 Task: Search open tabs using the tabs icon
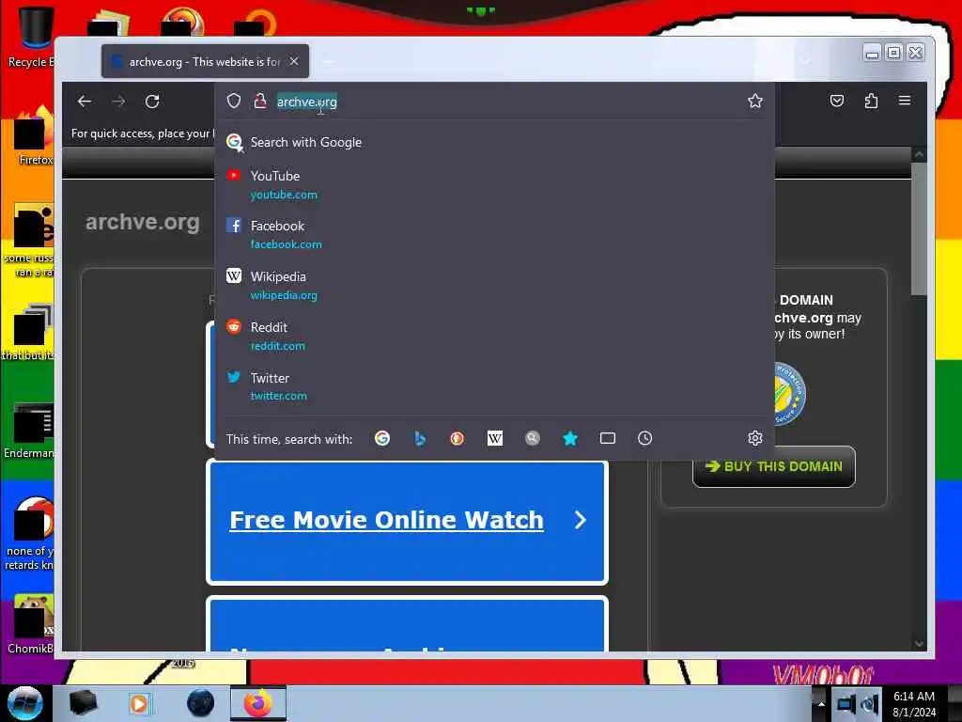click(608, 438)
